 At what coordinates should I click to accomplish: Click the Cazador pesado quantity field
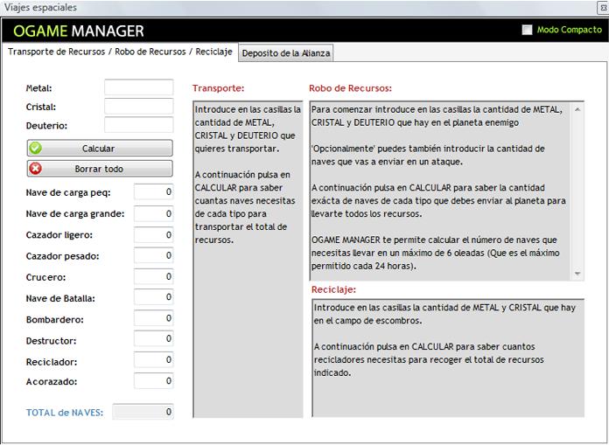154,255
